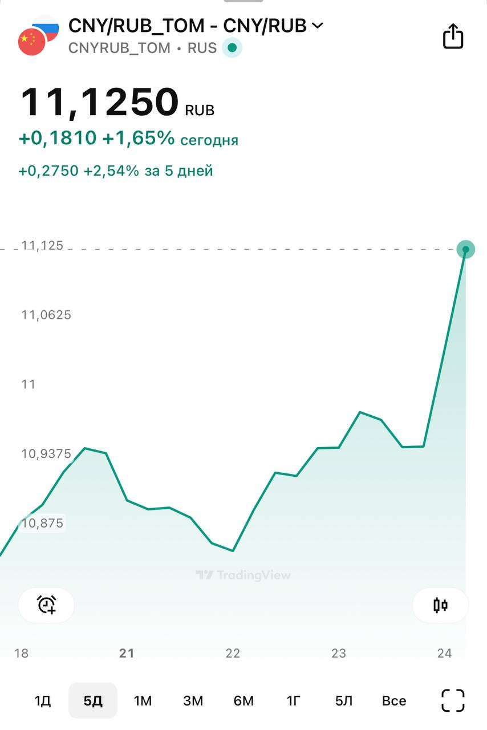The height and width of the screenshot is (730, 487).
Task: Choose the 1Г time range
Action: click(x=293, y=700)
